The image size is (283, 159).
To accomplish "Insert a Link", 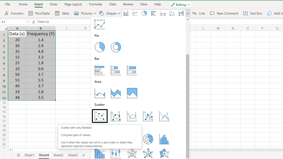I will click(199, 13).
